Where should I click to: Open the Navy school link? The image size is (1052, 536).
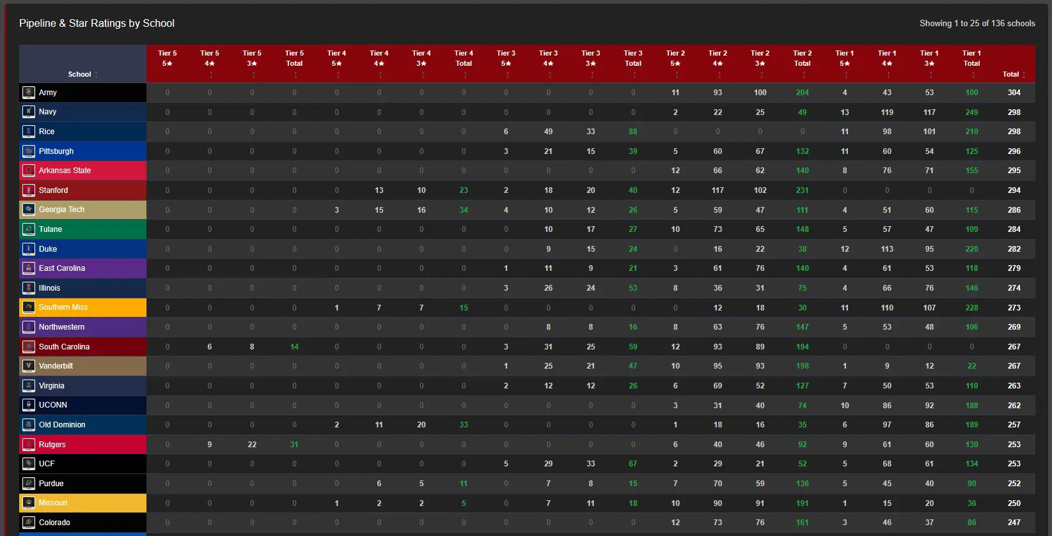click(48, 112)
